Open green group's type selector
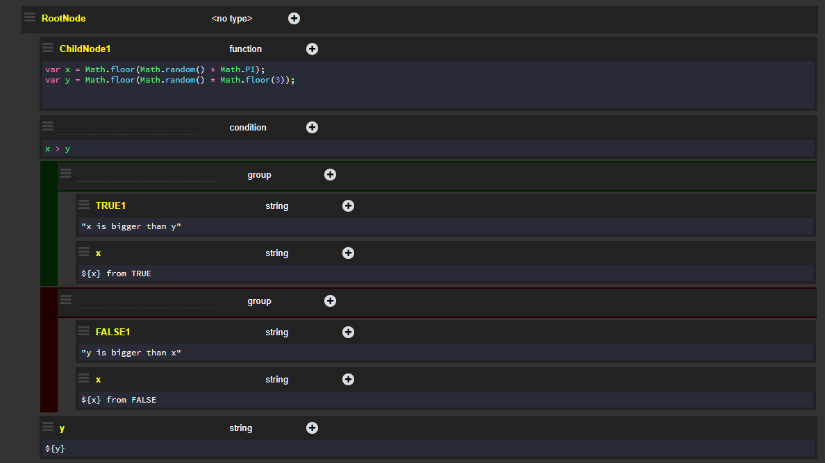The width and height of the screenshot is (825, 463). click(x=260, y=175)
